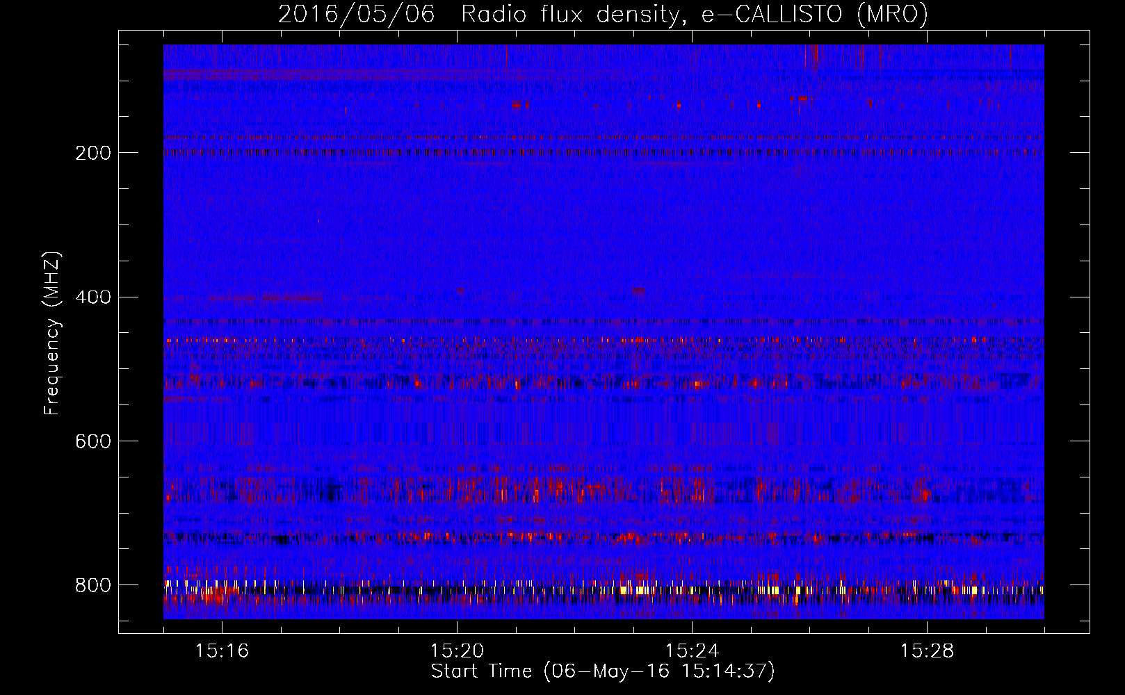
Task: Click the Start Time axis caption
Action: pos(603,671)
